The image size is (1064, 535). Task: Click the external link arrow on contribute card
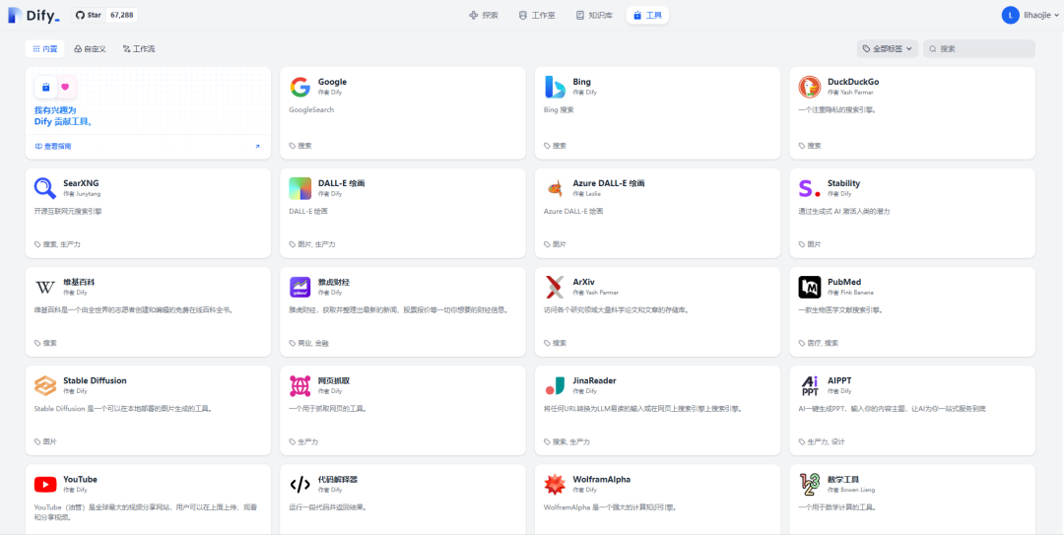(257, 146)
